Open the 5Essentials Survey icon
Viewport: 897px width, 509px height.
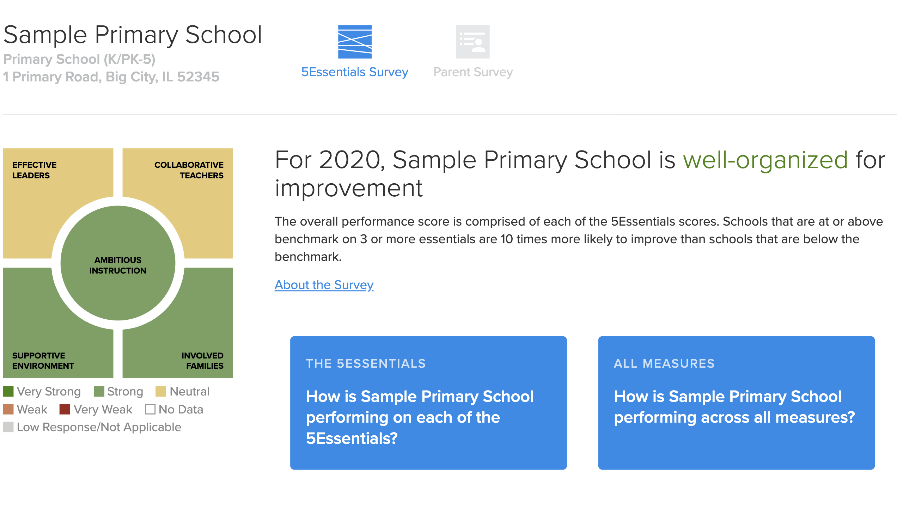(x=355, y=42)
